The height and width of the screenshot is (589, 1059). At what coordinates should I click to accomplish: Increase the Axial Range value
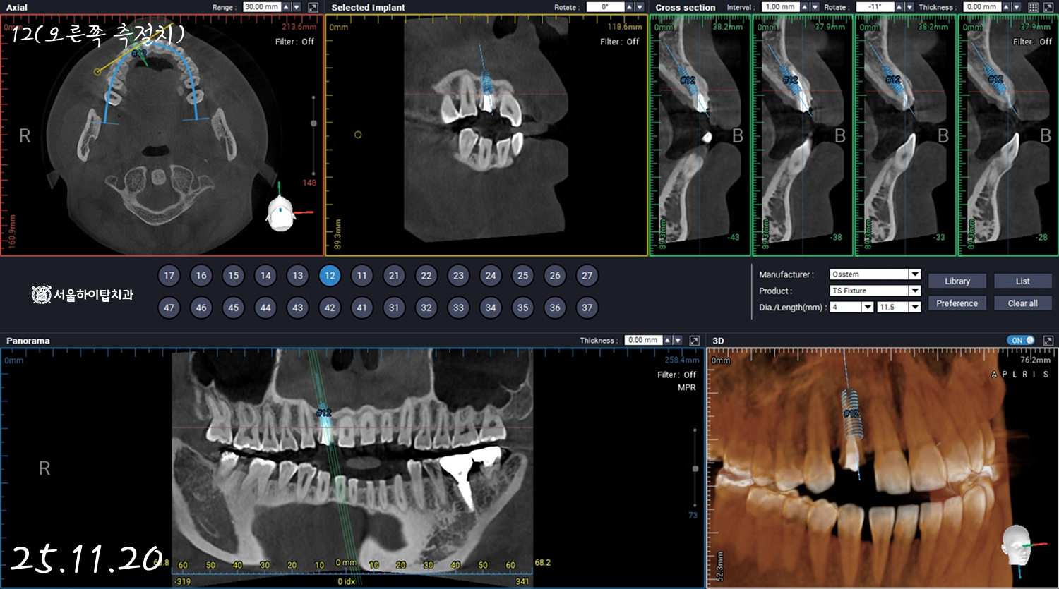(x=287, y=7)
